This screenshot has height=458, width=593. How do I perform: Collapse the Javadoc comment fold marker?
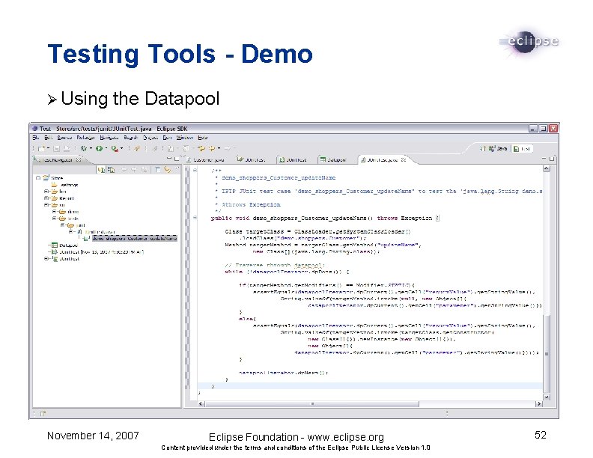(x=195, y=171)
